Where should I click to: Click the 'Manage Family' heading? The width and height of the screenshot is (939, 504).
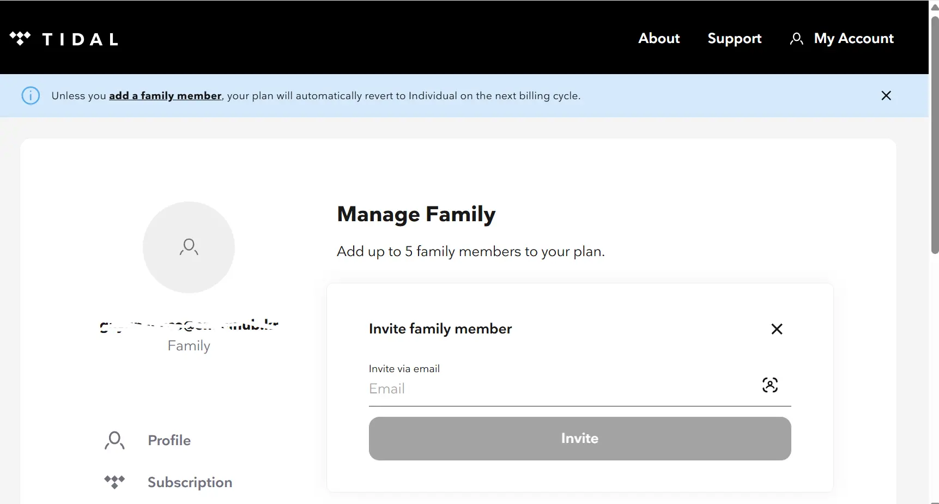pyautogui.click(x=416, y=214)
